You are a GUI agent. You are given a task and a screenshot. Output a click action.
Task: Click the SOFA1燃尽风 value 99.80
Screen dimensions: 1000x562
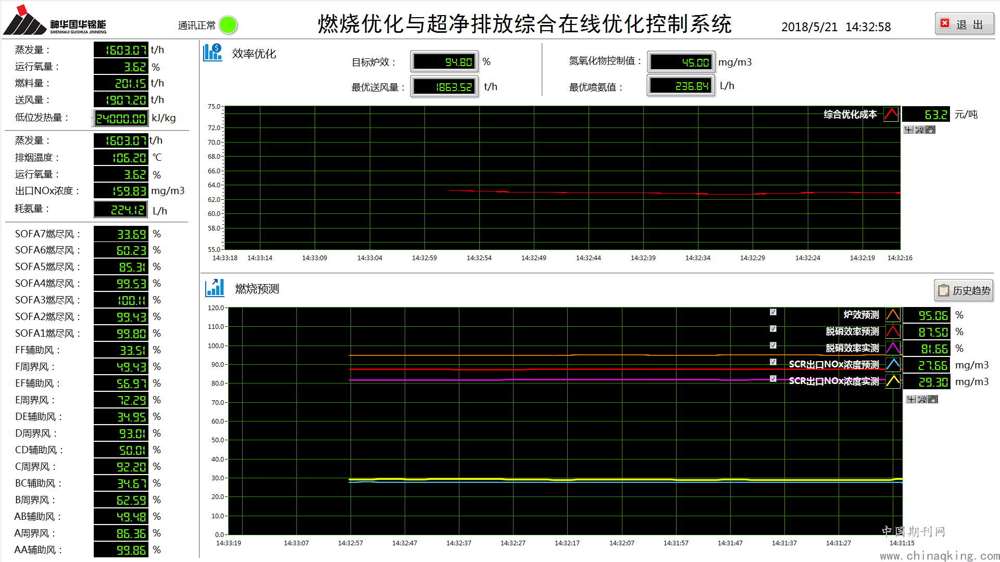click(121, 334)
